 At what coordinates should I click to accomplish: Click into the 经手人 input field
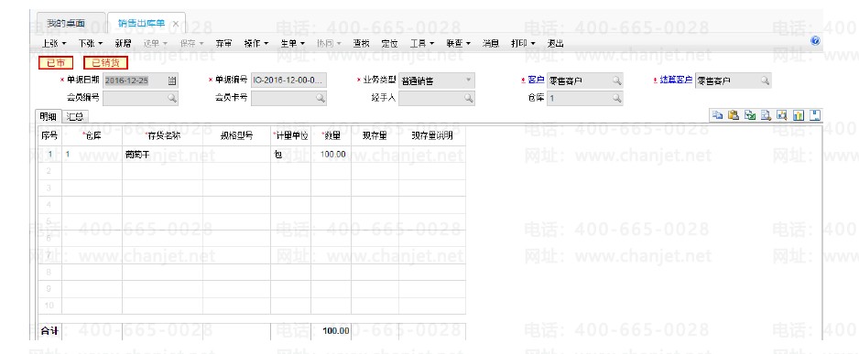[x=437, y=98]
